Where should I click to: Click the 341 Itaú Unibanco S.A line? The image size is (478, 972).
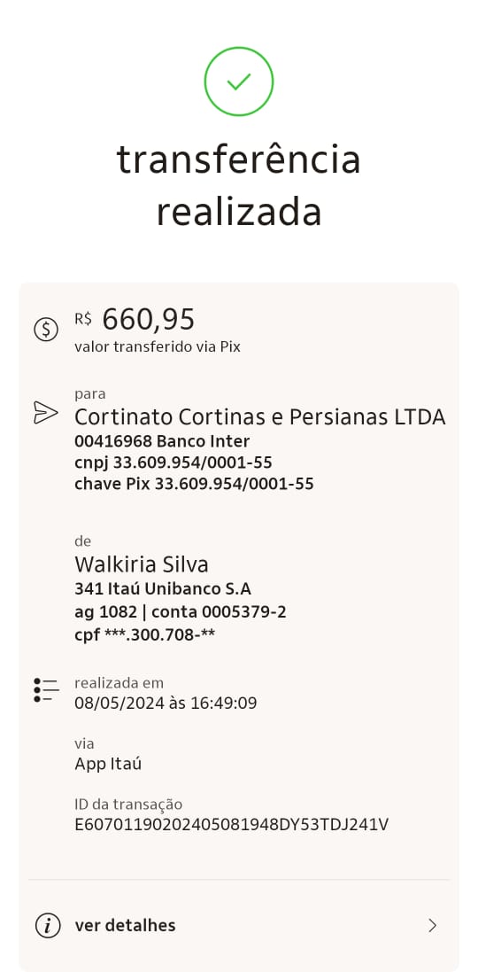point(163,589)
